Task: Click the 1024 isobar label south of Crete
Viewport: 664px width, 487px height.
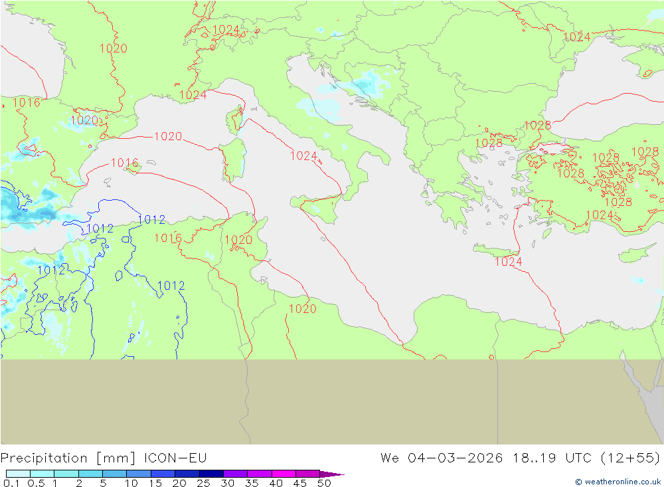Action: tap(508, 262)
